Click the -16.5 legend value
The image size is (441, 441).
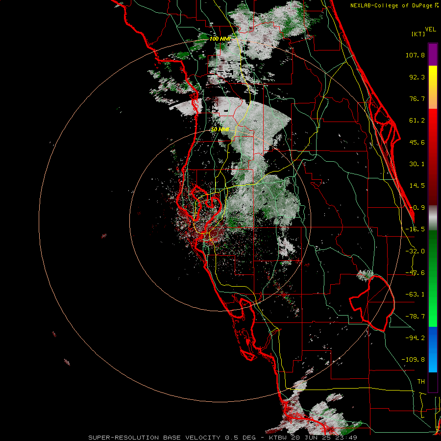pyautogui.click(x=415, y=229)
